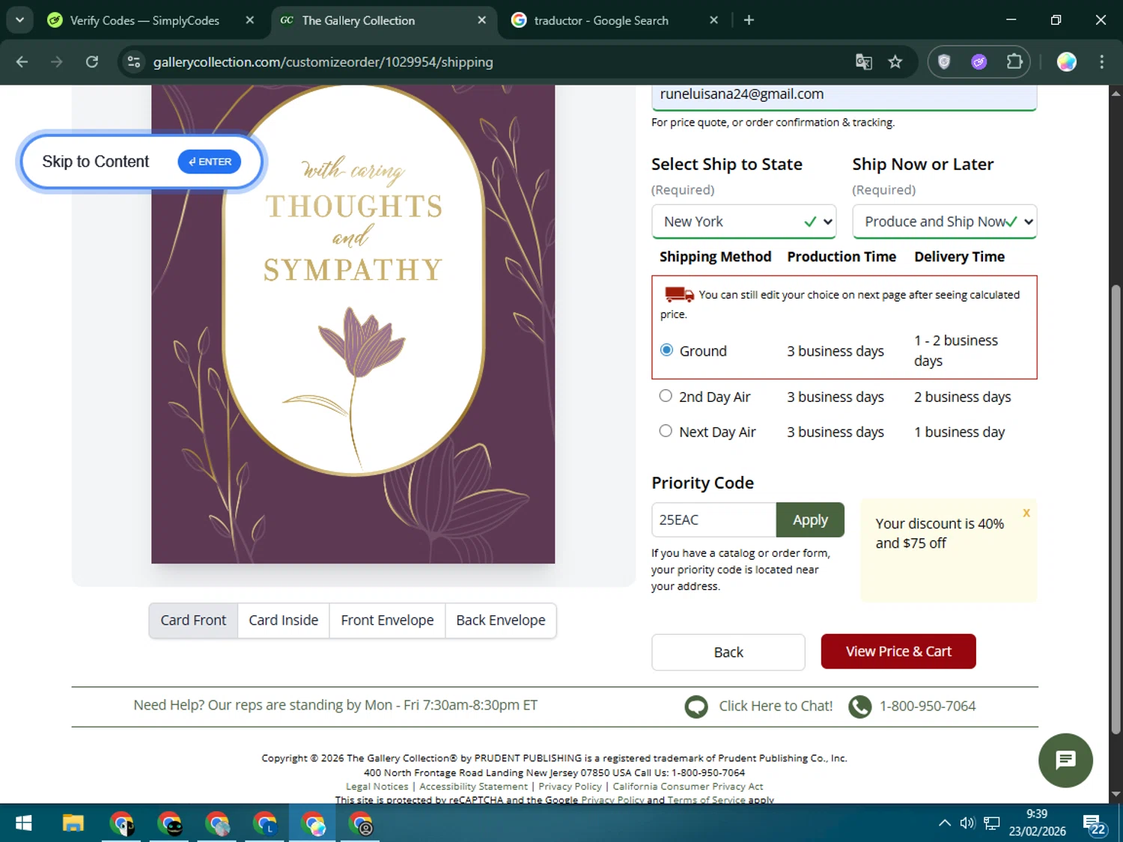Show the Front Envelope preview
Viewport: 1123px width, 842px height.
[x=387, y=620]
